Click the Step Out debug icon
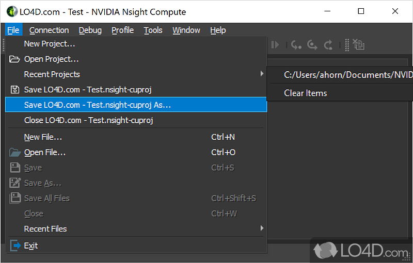The height and width of the screenshot is (263, 413). [x=328, y=45]
